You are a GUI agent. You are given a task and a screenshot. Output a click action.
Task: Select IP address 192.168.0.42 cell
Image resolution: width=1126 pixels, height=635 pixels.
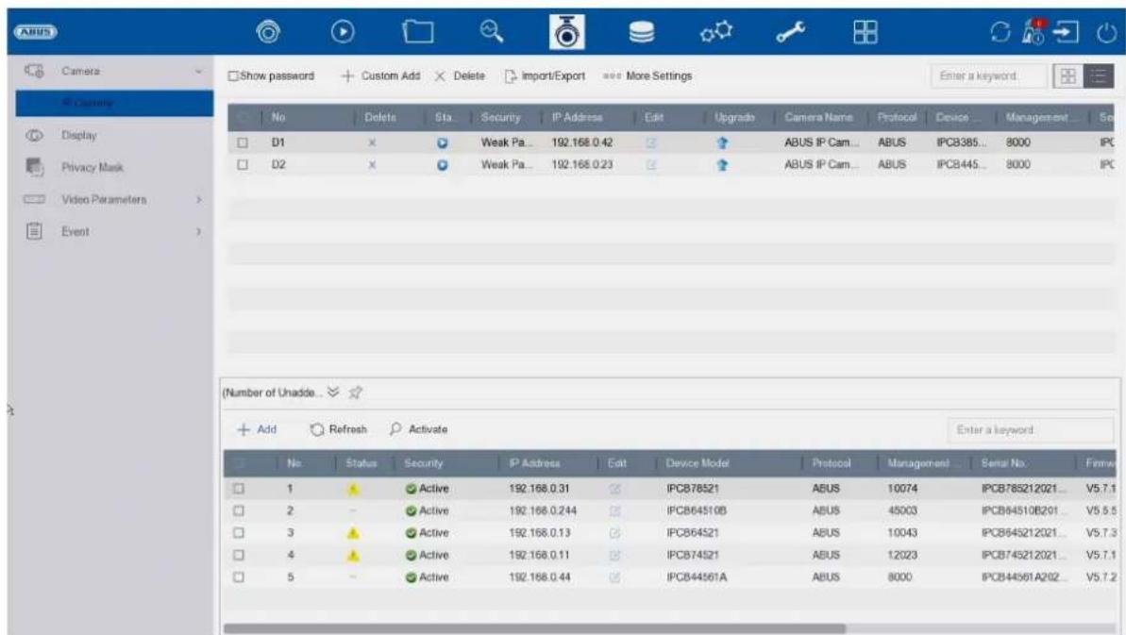(x=581, y=142)
